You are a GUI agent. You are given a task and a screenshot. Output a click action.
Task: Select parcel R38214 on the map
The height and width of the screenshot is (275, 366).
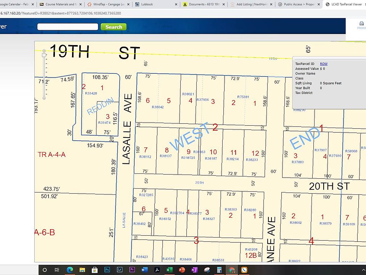(x=233, y=159)
